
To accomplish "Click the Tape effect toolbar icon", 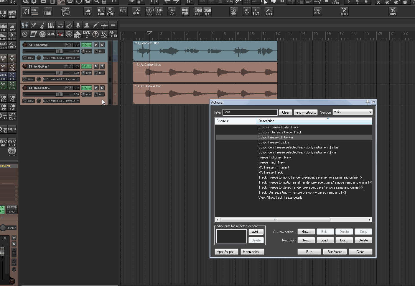I will 393,12.
